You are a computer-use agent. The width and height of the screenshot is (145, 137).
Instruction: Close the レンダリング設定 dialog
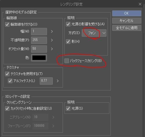[x=140, y=4]
